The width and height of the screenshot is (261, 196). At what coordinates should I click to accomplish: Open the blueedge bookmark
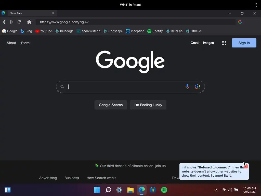pos(64,31)
